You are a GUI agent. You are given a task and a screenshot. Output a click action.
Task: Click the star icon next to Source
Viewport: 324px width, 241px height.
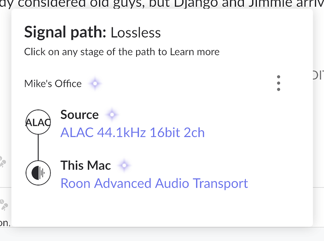pos(112,115)
